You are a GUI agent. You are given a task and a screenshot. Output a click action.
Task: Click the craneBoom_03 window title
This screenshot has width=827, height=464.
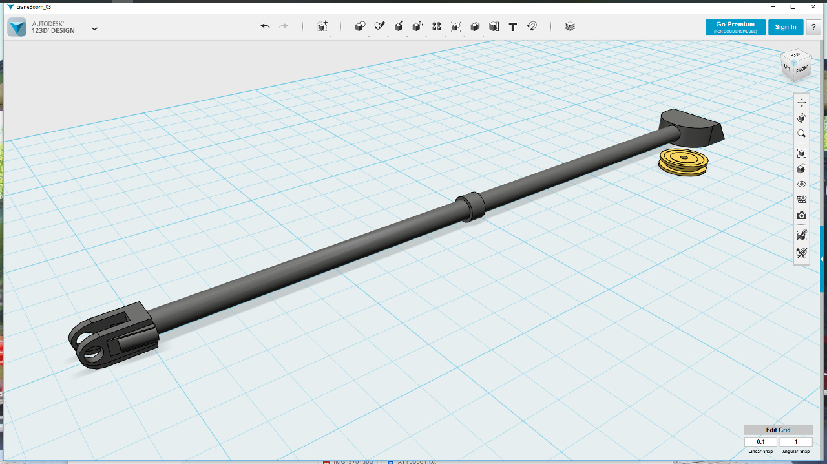point(34,6)
